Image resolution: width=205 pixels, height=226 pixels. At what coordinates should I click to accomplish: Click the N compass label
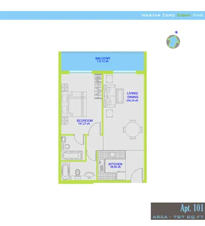point(176,32)
